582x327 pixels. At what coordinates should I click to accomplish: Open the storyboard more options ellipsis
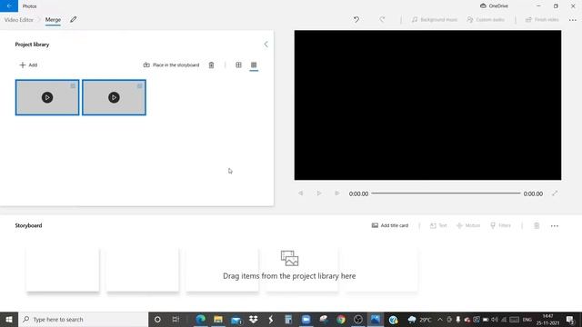(555, 226)
